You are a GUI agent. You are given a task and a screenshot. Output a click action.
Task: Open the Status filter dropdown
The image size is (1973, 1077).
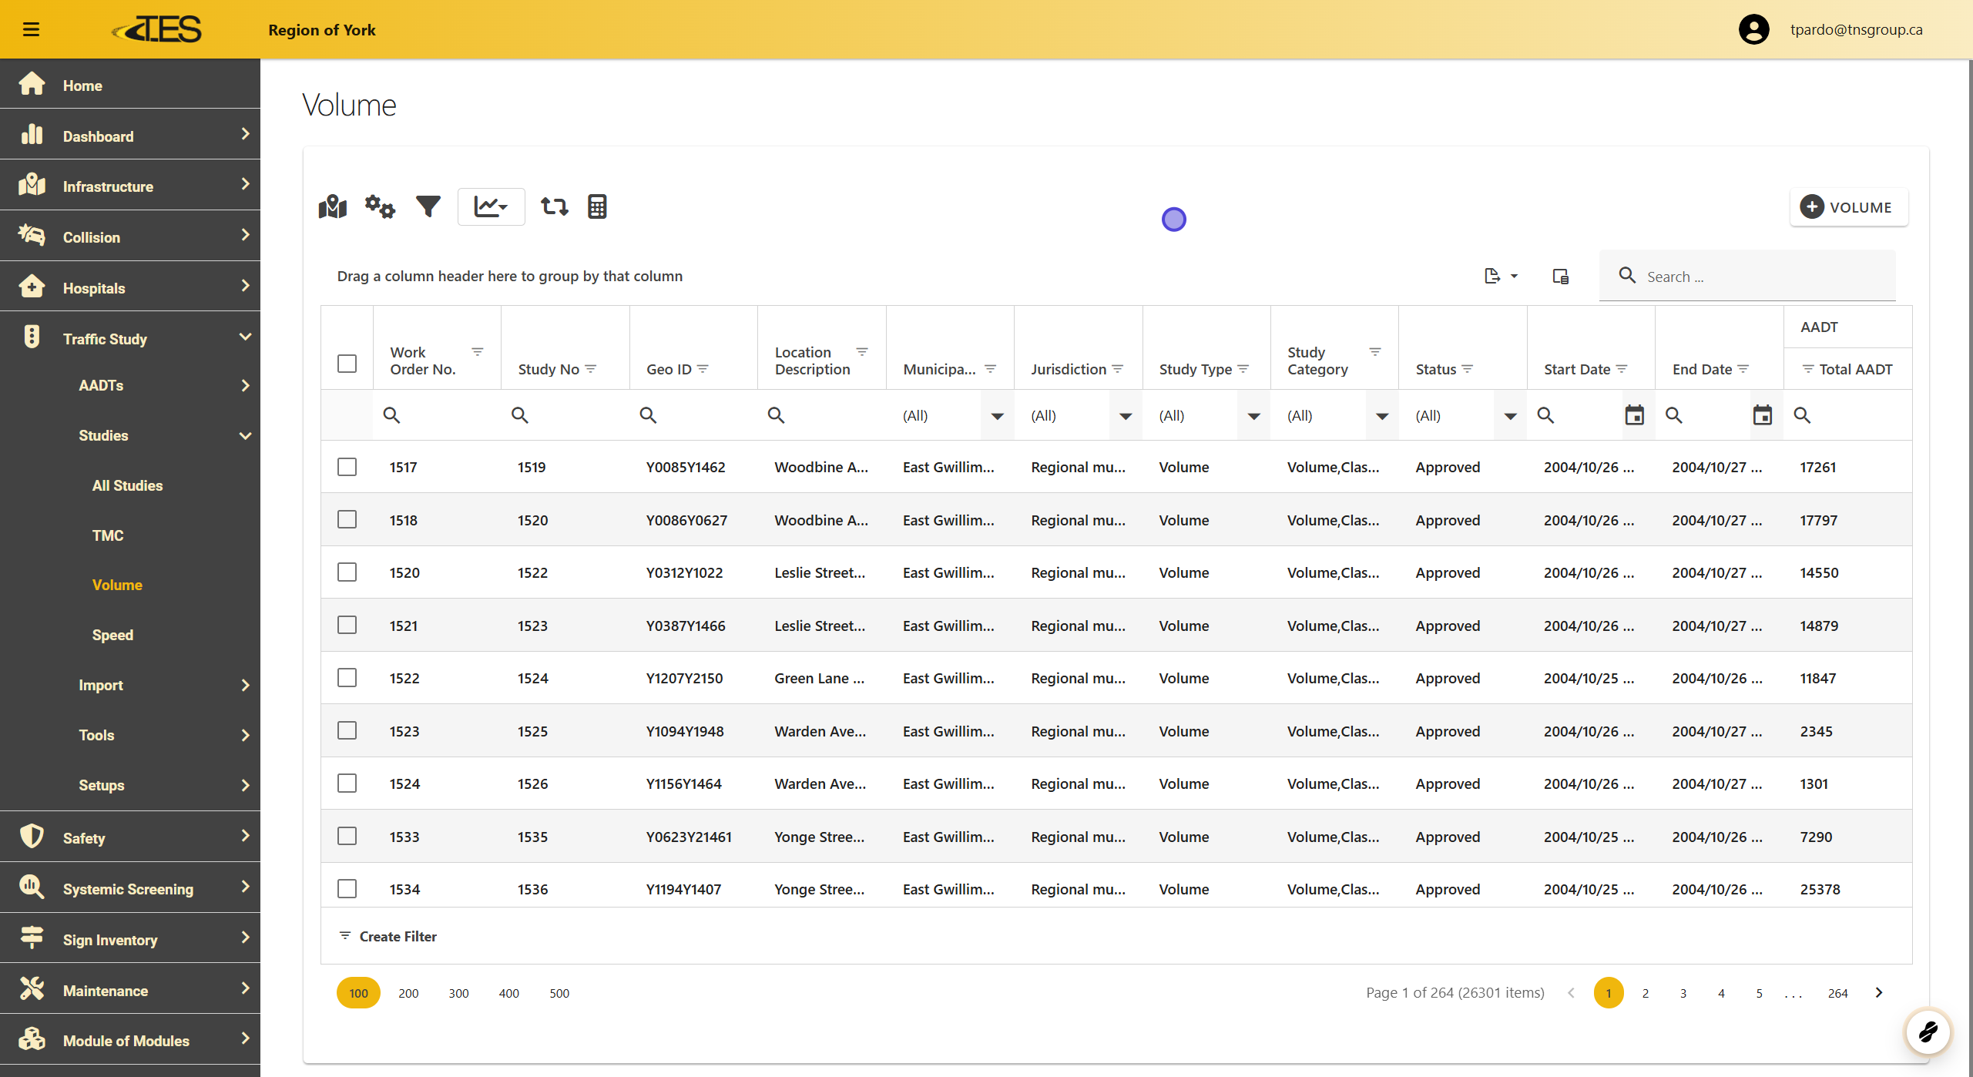pos(1510,416)
